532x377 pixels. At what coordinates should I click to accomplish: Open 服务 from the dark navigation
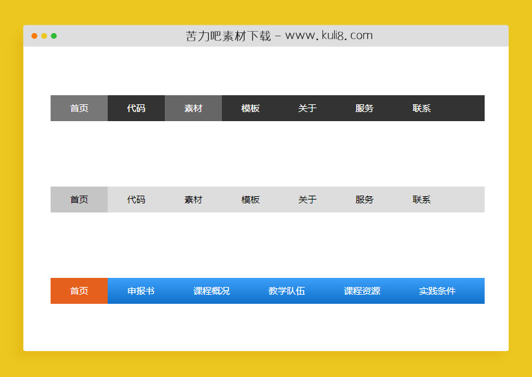[364, 108]
